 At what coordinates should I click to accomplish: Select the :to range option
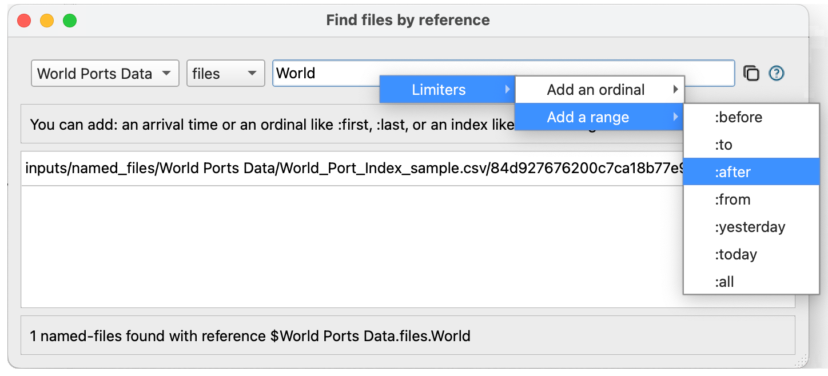[751, 145]
